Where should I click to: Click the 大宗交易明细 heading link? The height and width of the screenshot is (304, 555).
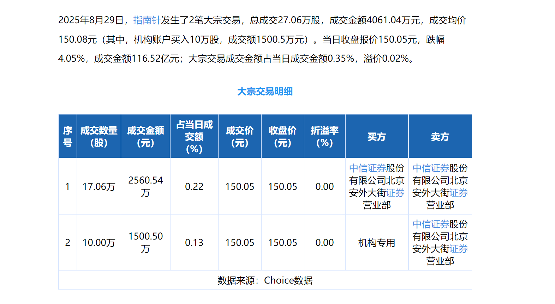click(265, 92)
